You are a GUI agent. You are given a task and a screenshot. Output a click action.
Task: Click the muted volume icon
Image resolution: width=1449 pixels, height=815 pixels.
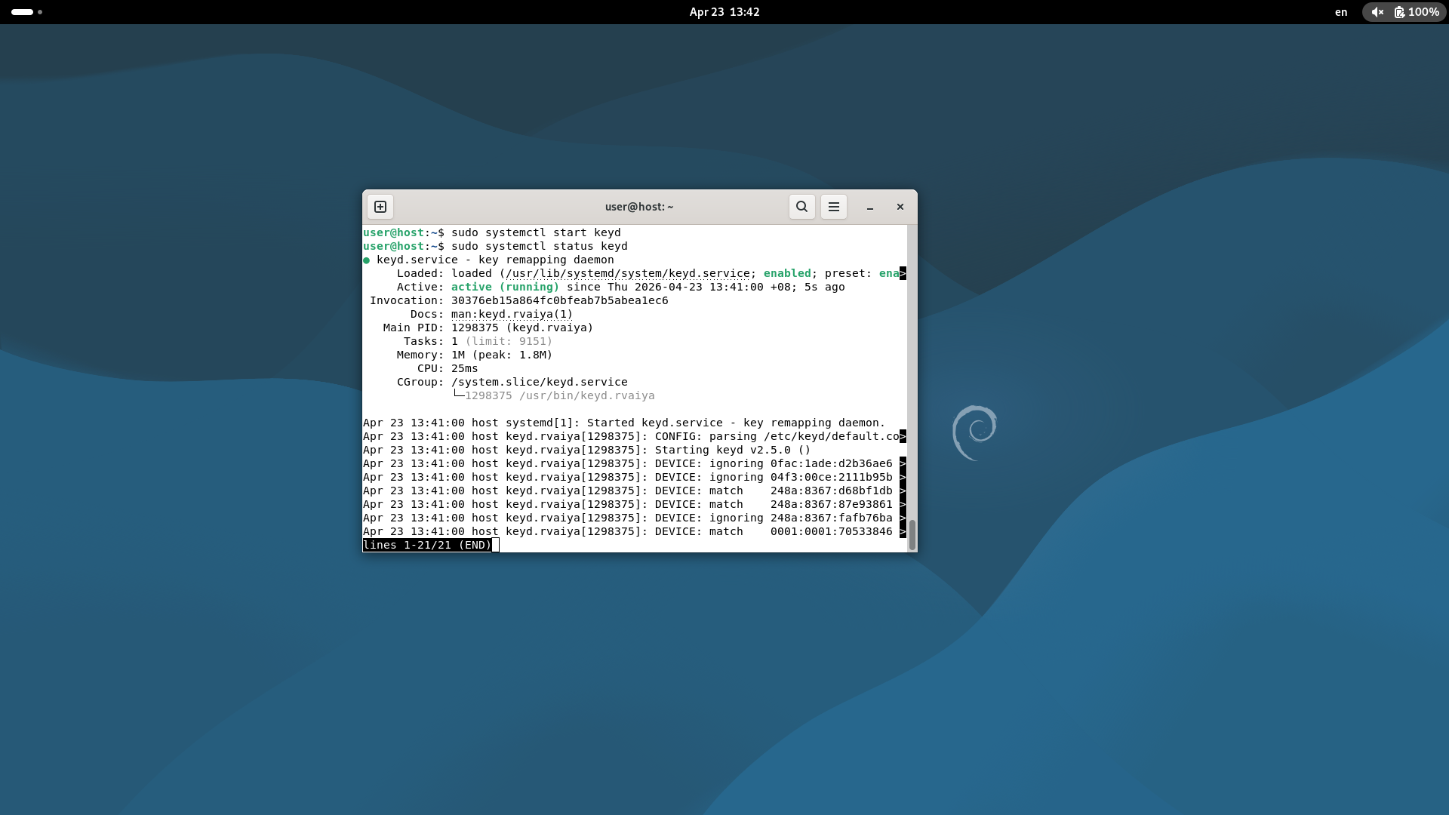point(1377,12)
